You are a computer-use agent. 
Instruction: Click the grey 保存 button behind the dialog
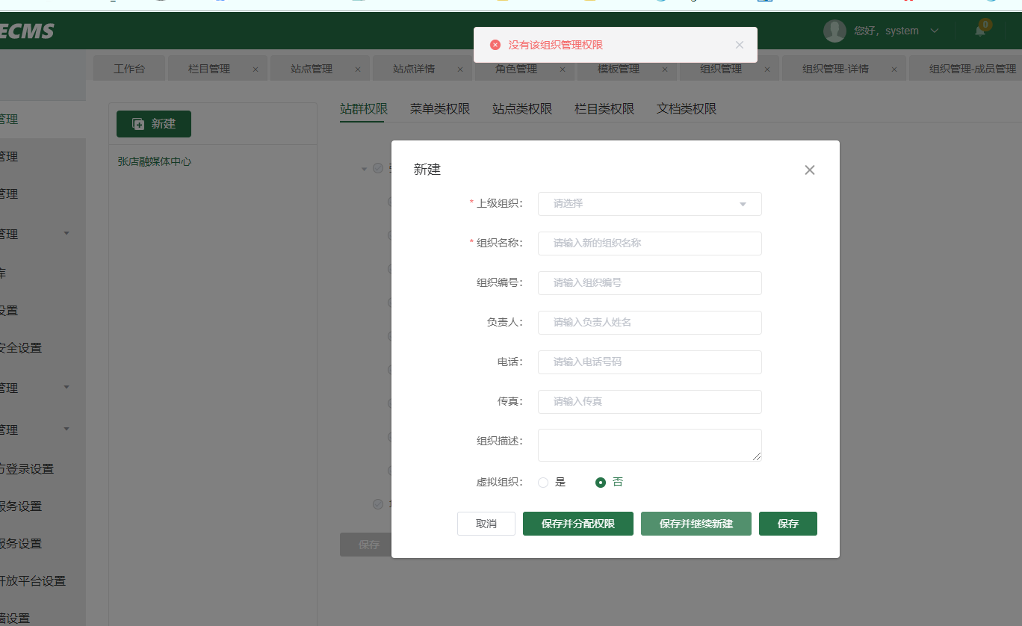[x=366, y=545]
